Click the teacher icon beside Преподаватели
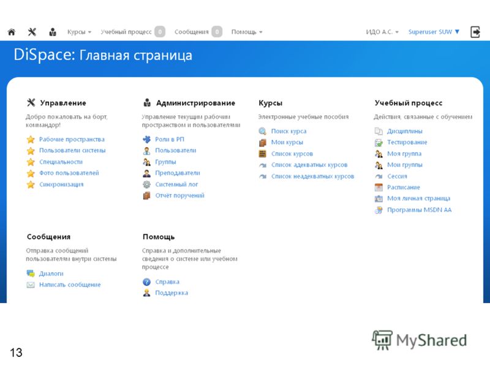The width and height of the screenshot is (490, 368). click(146, 173)
